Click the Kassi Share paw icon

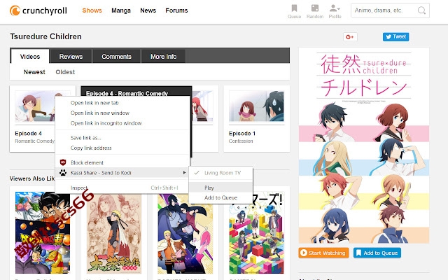(63, 172)
